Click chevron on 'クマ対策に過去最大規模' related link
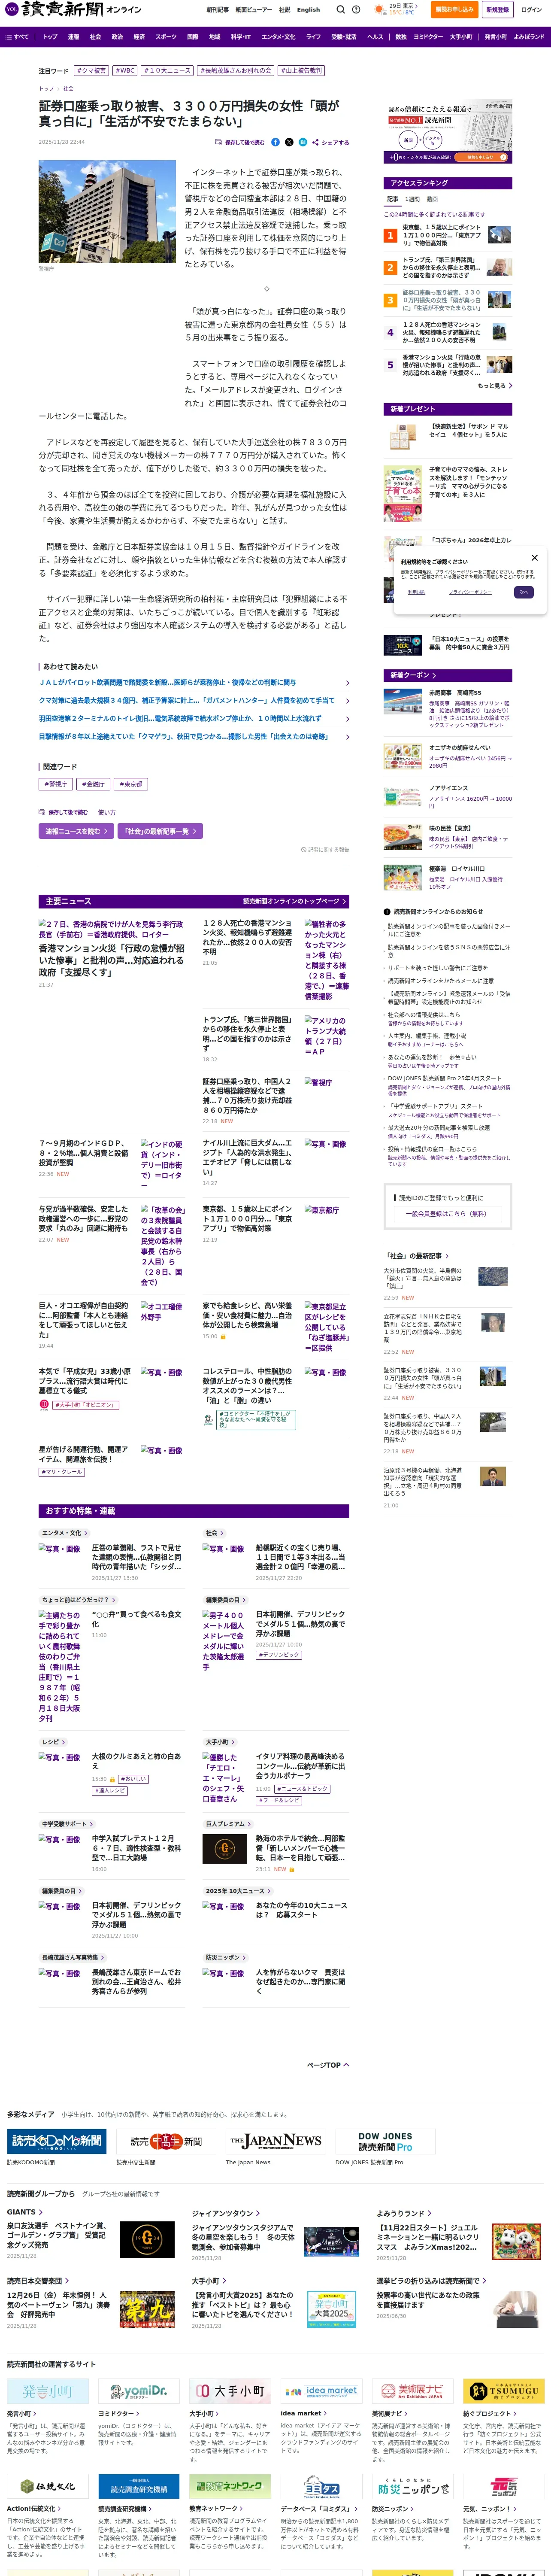Screen dimensions: 551x2576 (x=347, y=701)
